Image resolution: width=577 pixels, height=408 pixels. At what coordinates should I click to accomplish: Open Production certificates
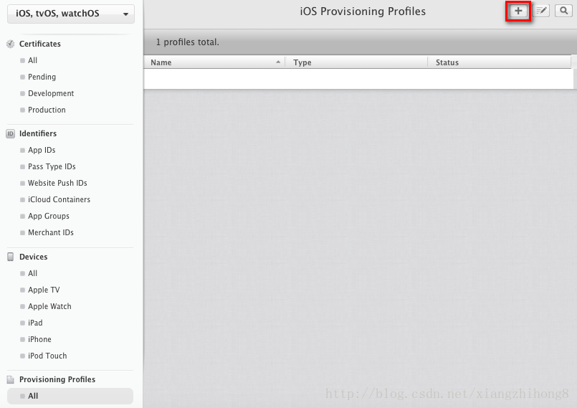[47, 110]
